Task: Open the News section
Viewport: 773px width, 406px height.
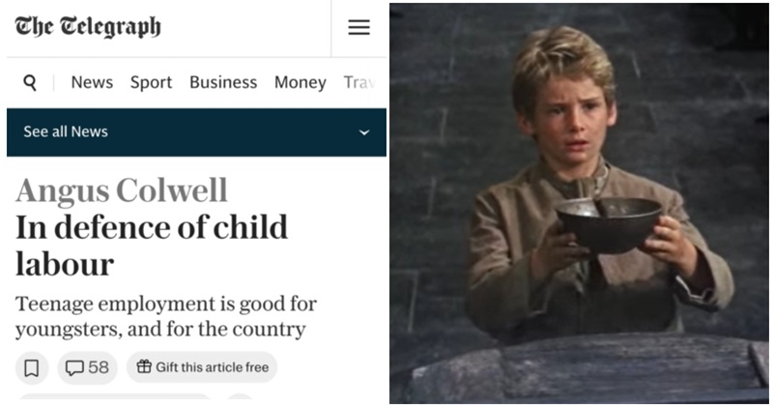Action: (92, 82)
